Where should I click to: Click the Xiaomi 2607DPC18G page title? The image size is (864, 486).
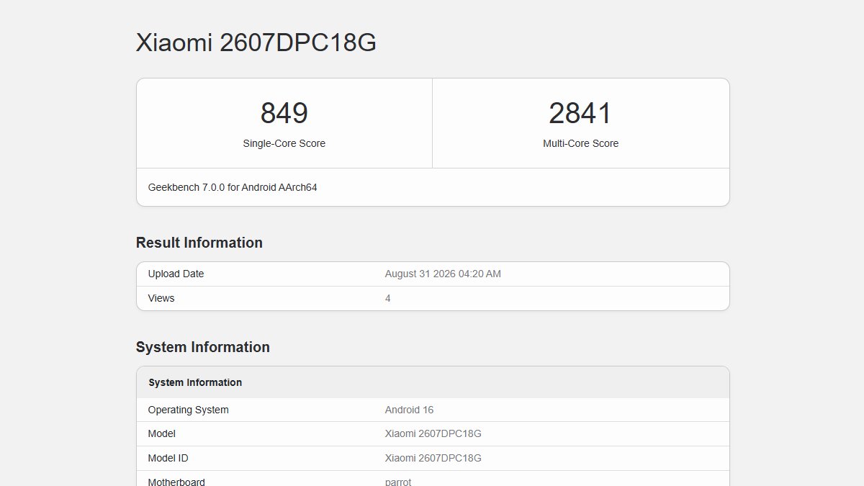pyautogui.click(x=256, y=42)
